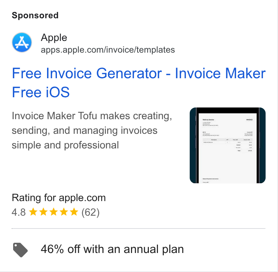
Task: Click the INVOICE heading inside the preview
Action: [249, 120]
